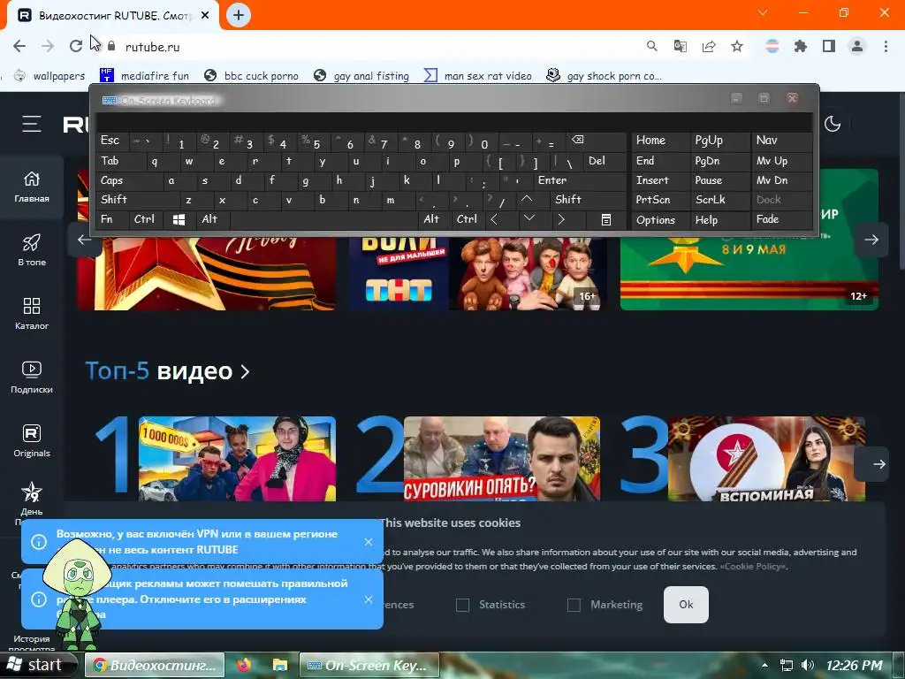The height and width of the screenshot is (679, 905).
Task: Open Options on On-Screen Keyboard
Action: pyautogui.click(x=660, y=220)
